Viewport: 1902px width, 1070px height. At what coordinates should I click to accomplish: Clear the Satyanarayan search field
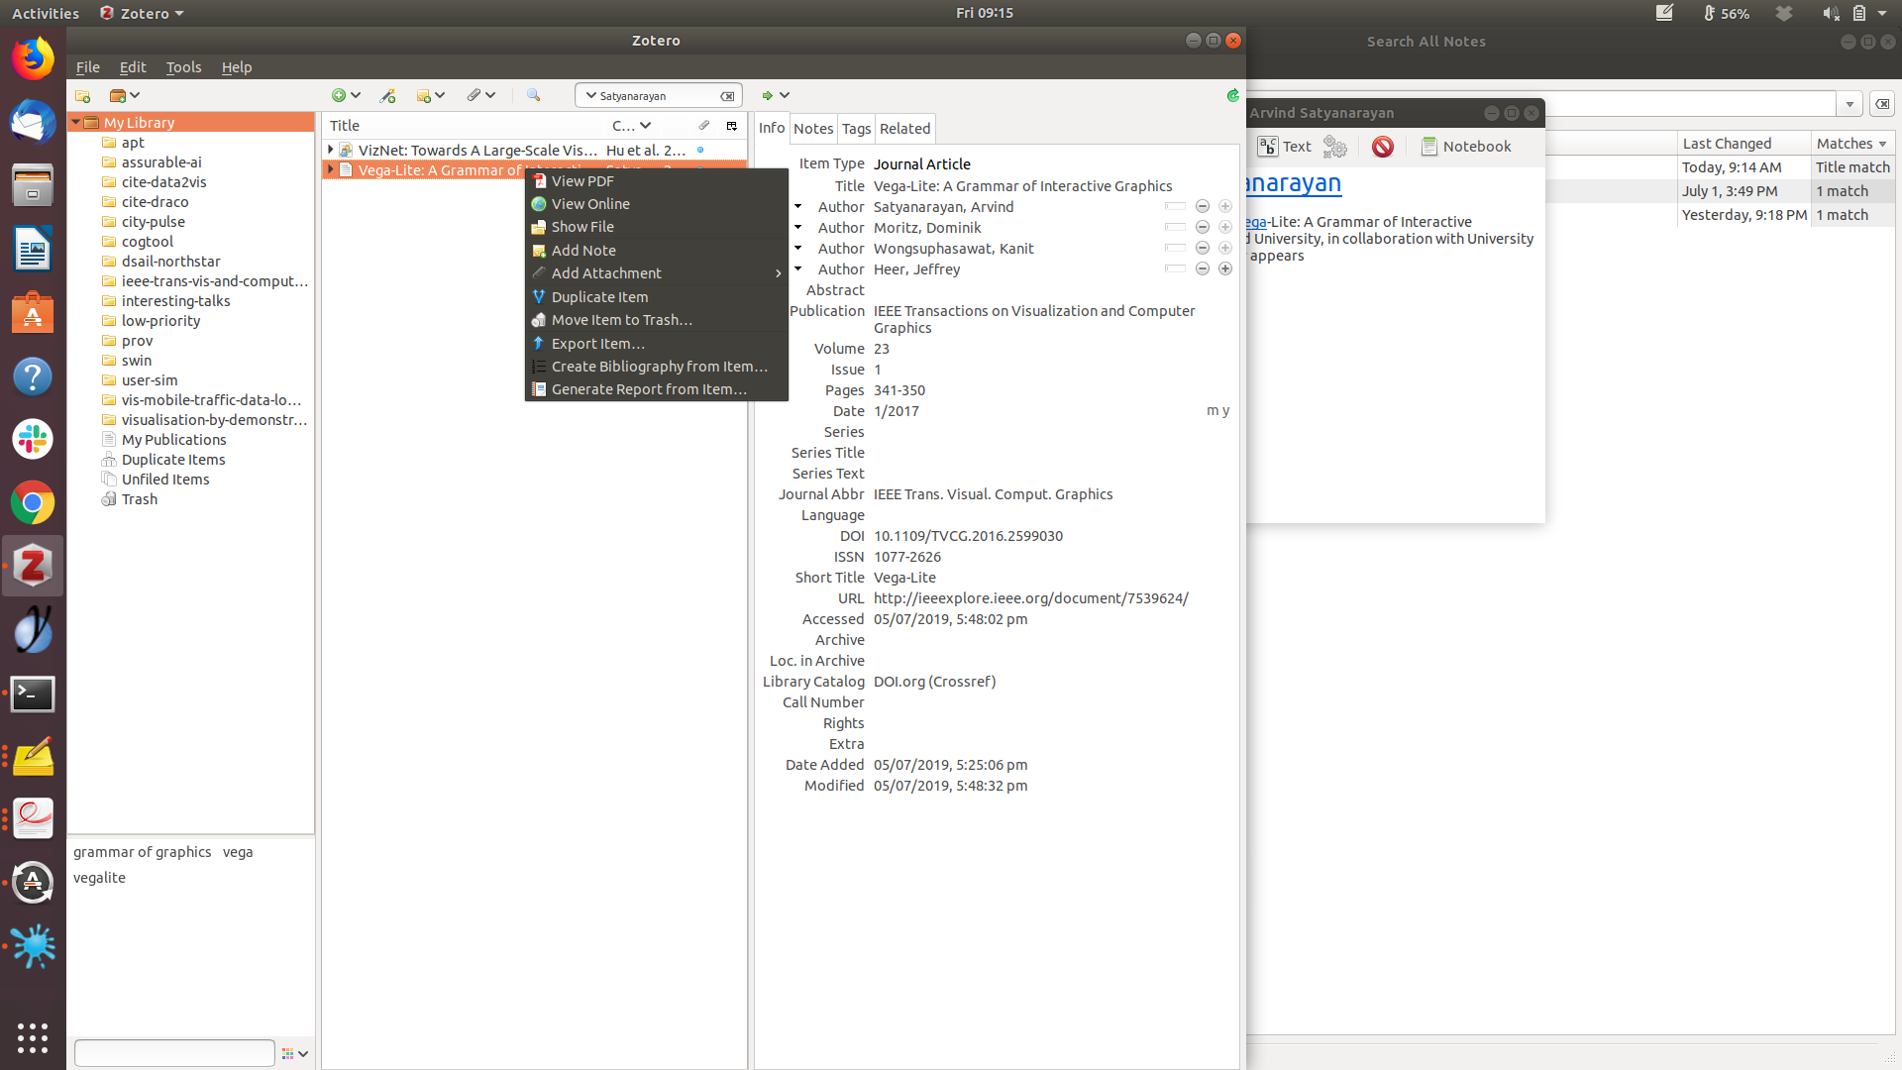(x=727, y=96)
